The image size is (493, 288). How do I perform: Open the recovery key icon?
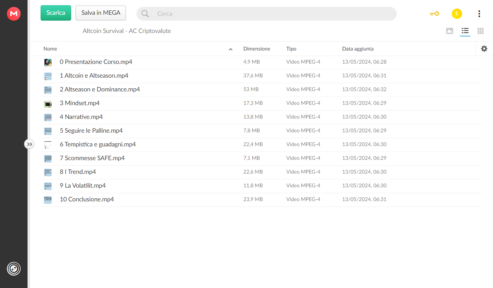(434, 14)
